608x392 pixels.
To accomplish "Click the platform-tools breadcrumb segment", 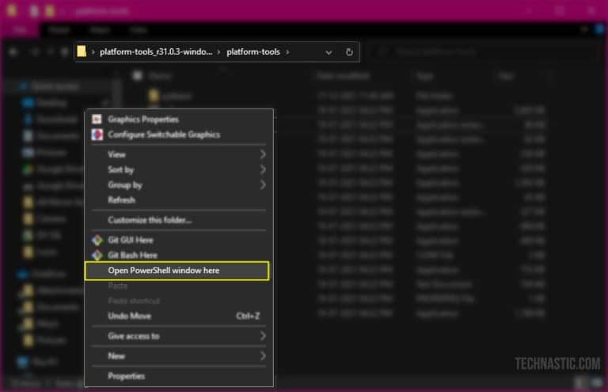I will (253, 52).
